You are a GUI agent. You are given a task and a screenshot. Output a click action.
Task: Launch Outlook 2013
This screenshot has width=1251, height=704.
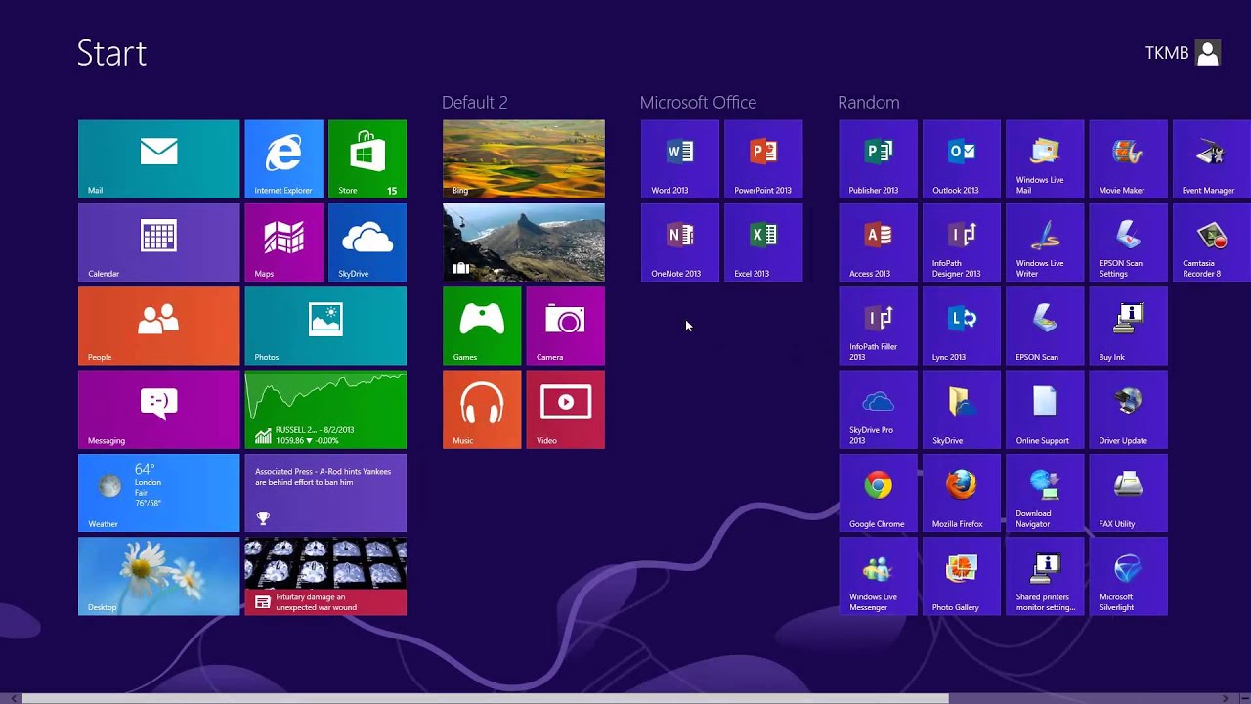coord(962,159)
